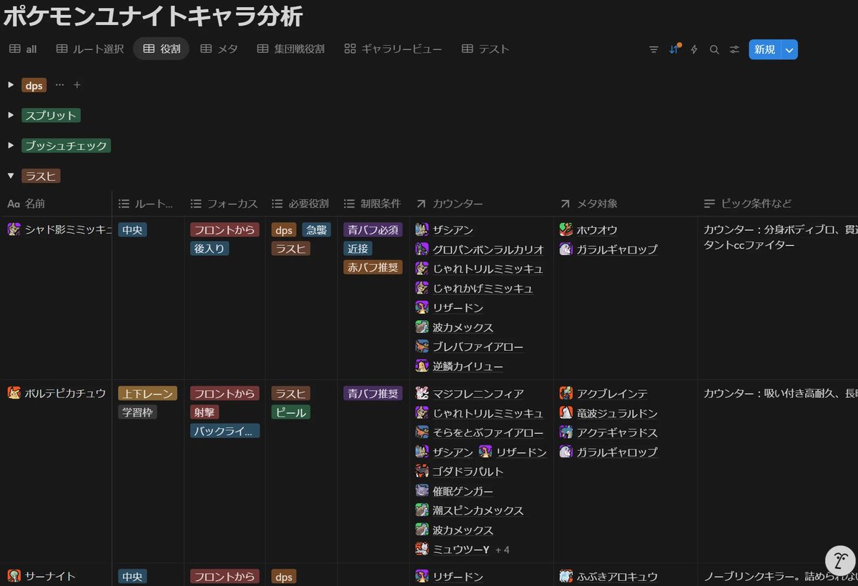
Task: Click the search magnifier icon
Action: click(714, 49)
